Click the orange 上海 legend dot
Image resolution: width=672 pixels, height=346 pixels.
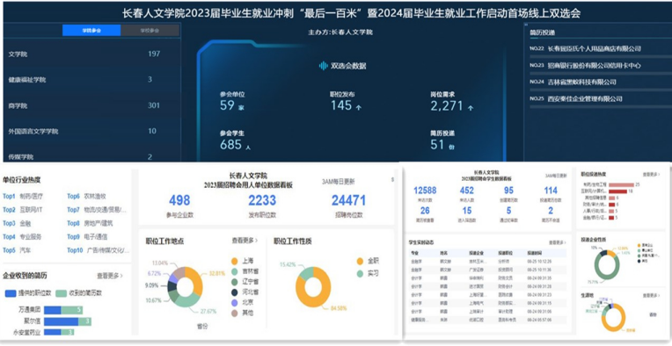pyautogui.click(x=235, y=262)
